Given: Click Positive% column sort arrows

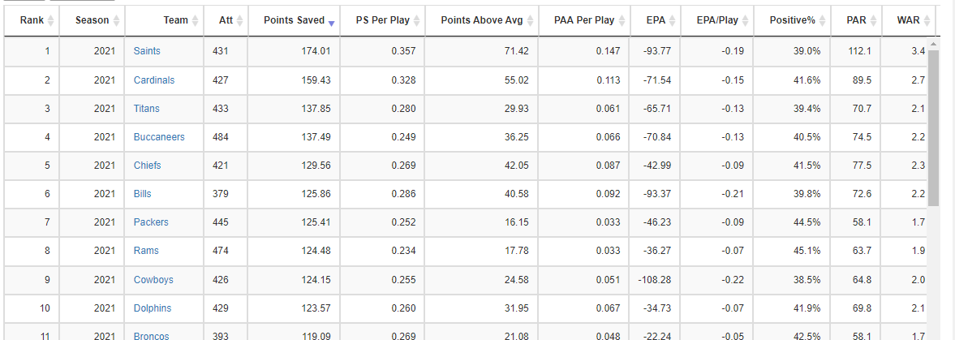Looking at the screenshot, I should pyautogui.click(x=822, y=21).
